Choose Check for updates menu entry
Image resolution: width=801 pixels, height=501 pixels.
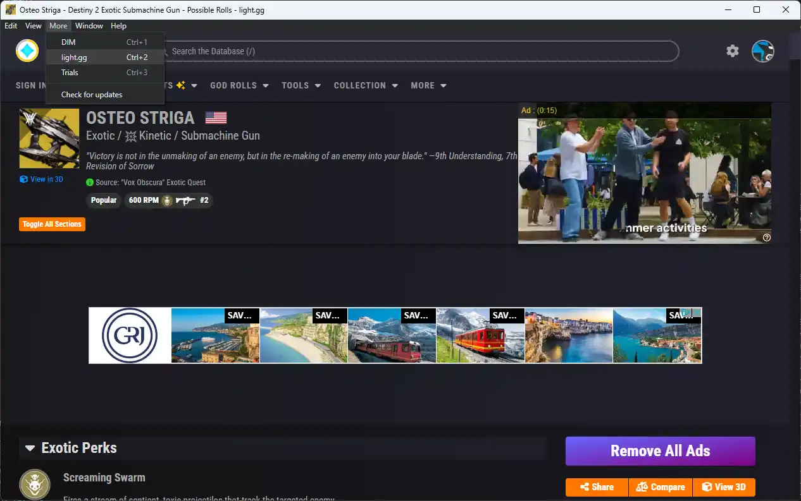pyautogui.click(x=105, y=95)
